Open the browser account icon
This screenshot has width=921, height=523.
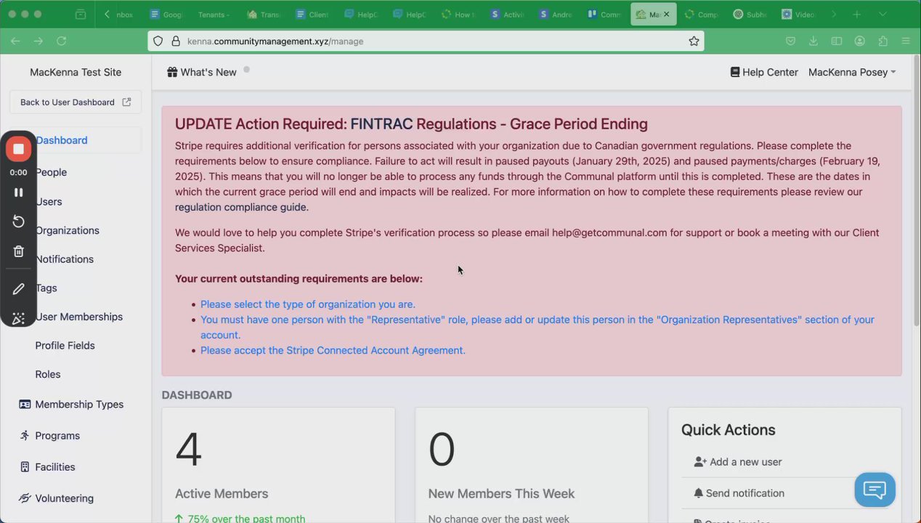coord(860,41)
